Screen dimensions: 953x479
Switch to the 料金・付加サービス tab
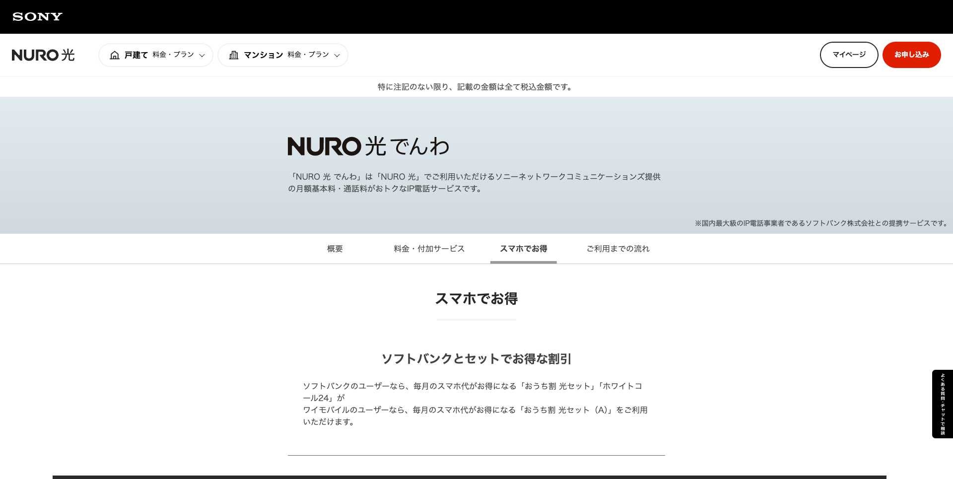point(429,249)
